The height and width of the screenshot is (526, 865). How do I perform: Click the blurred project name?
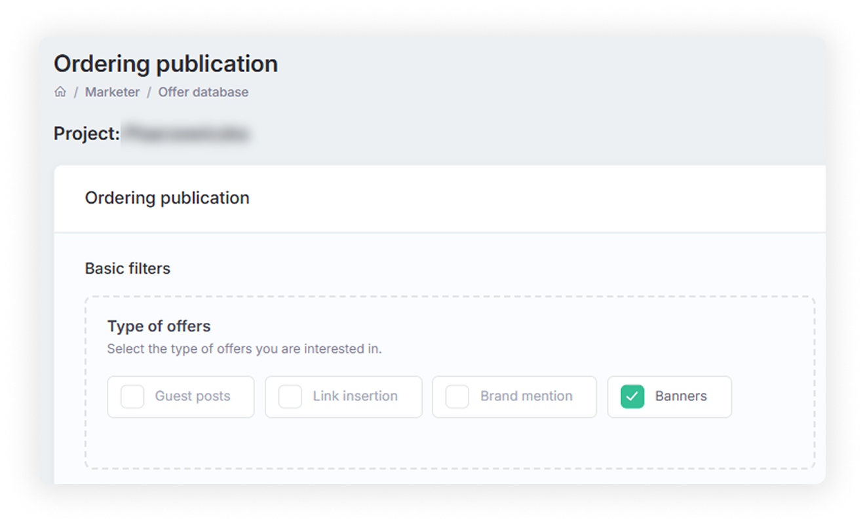click(187, 134)
